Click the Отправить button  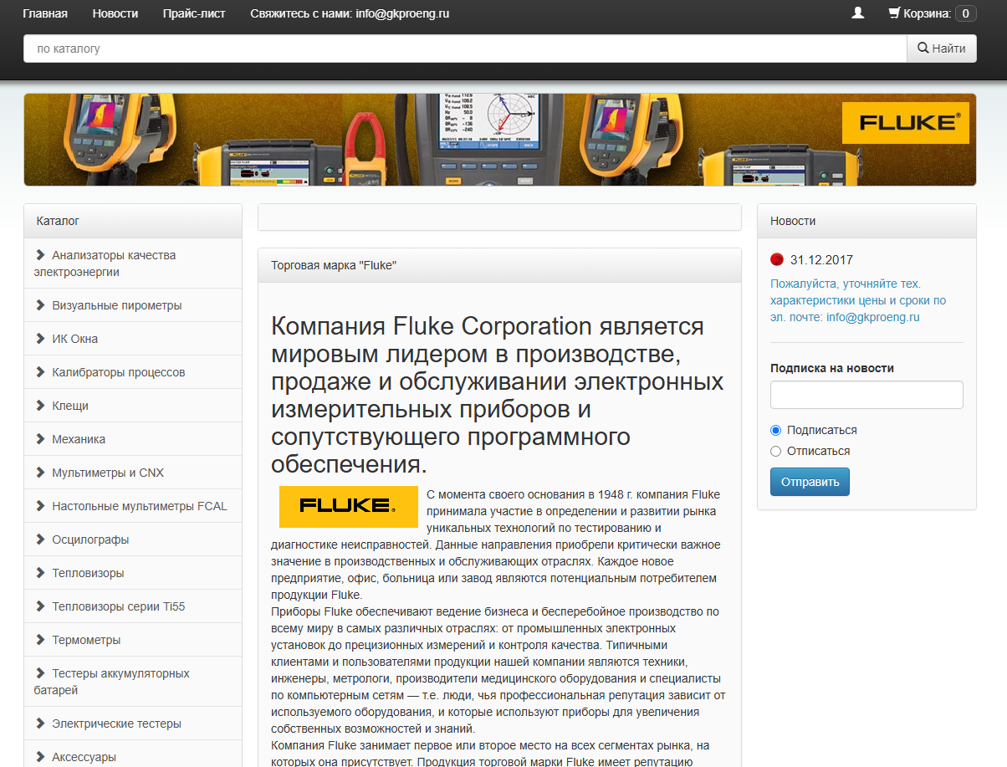click(810, 482)
